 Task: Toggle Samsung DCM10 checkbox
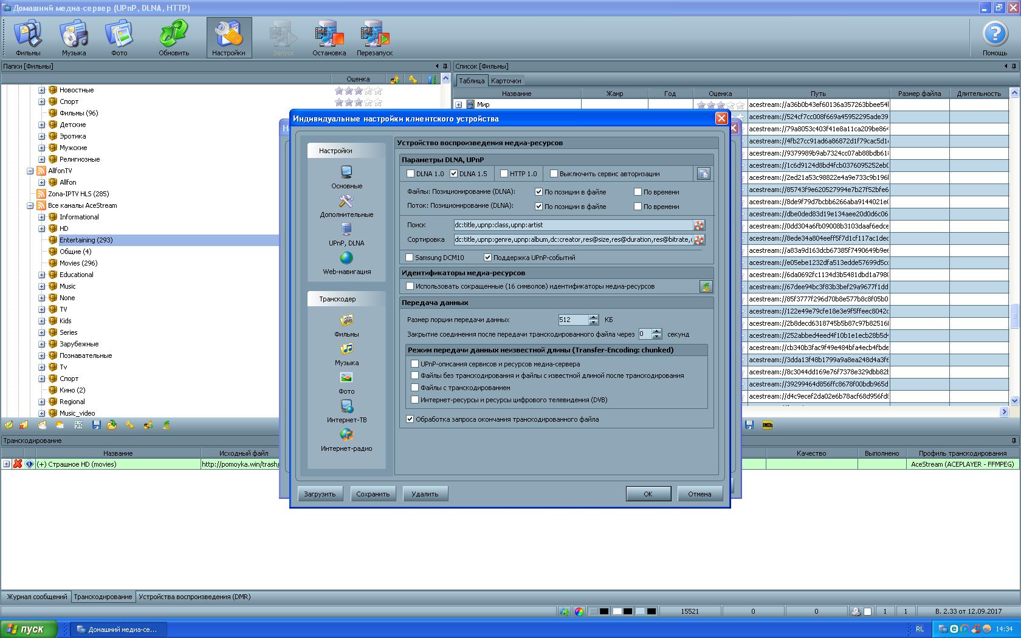[x=410, y=258]
